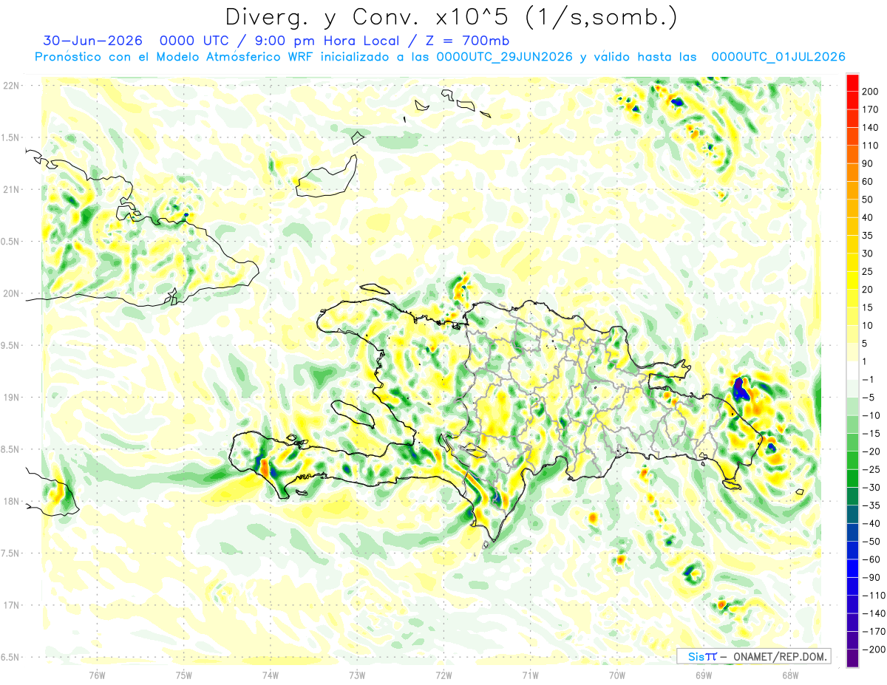Screen dimensions: 887x685
Task: Click the 'ONAMET/REP.DOM.' credit label
Action: [781, 656]
